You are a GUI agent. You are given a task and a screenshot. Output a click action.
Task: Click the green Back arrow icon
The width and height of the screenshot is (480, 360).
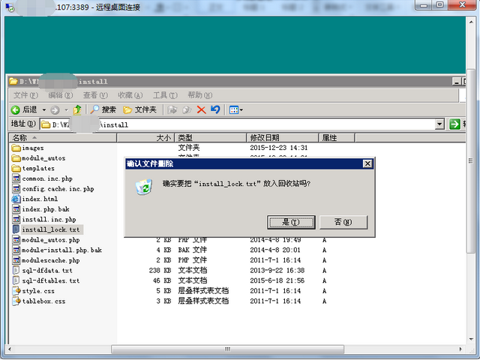(15, 109)
